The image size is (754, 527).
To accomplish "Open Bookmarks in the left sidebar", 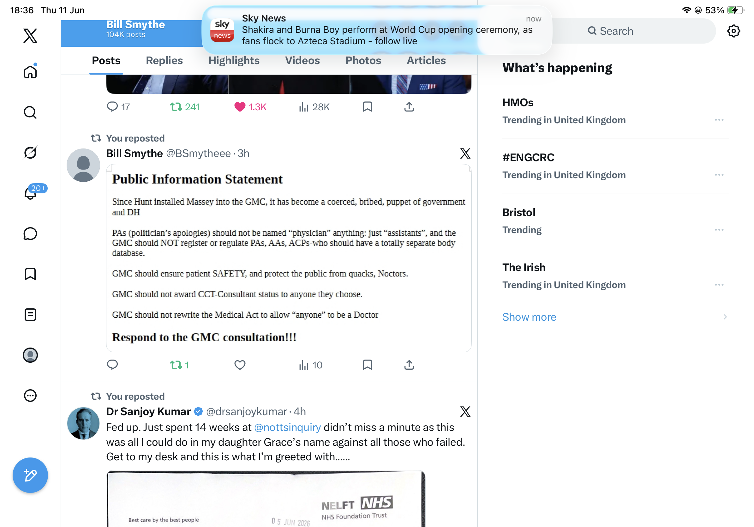I will (30, 274).
